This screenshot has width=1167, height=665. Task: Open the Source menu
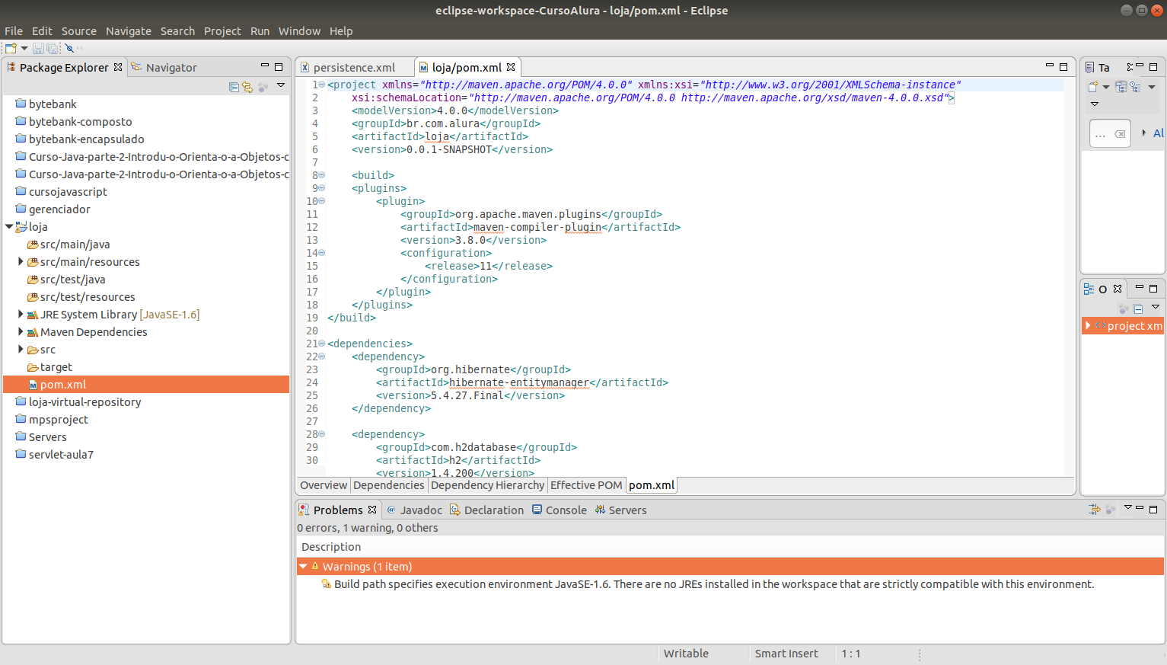click(x=79, y=31)
